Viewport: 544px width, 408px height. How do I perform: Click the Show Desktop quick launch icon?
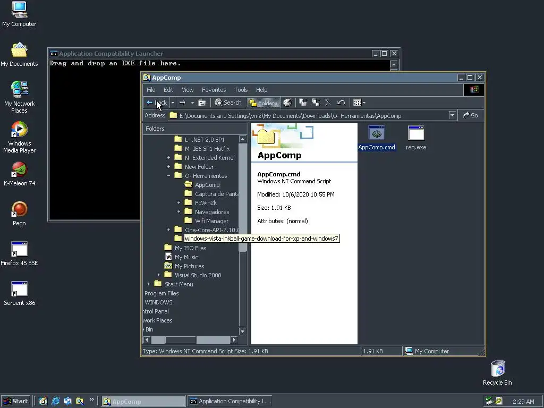click(x=43, y=402)
